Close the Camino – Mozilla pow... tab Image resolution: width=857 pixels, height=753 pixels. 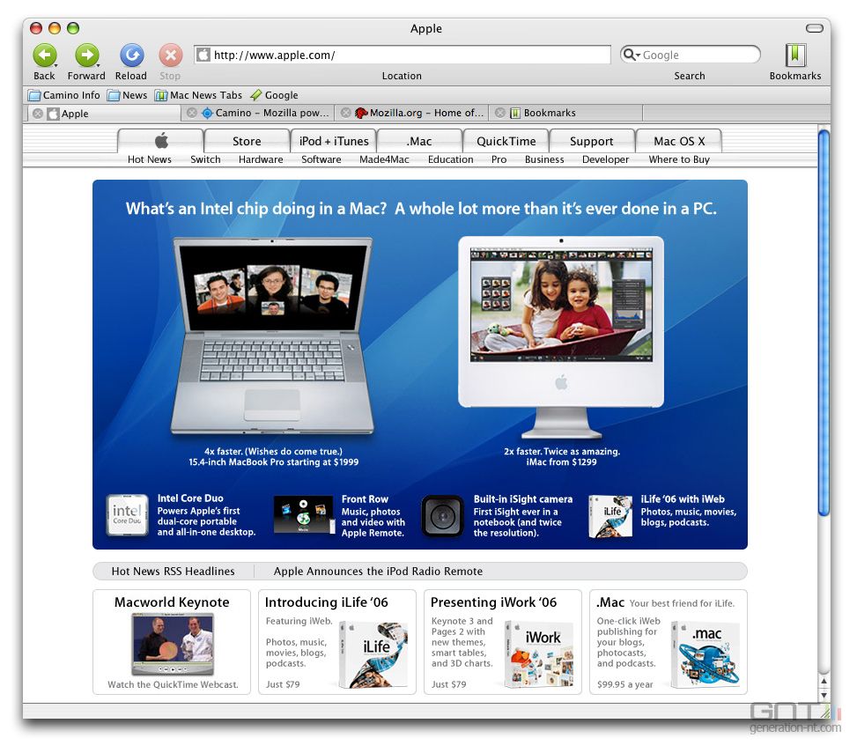point(192,113)
